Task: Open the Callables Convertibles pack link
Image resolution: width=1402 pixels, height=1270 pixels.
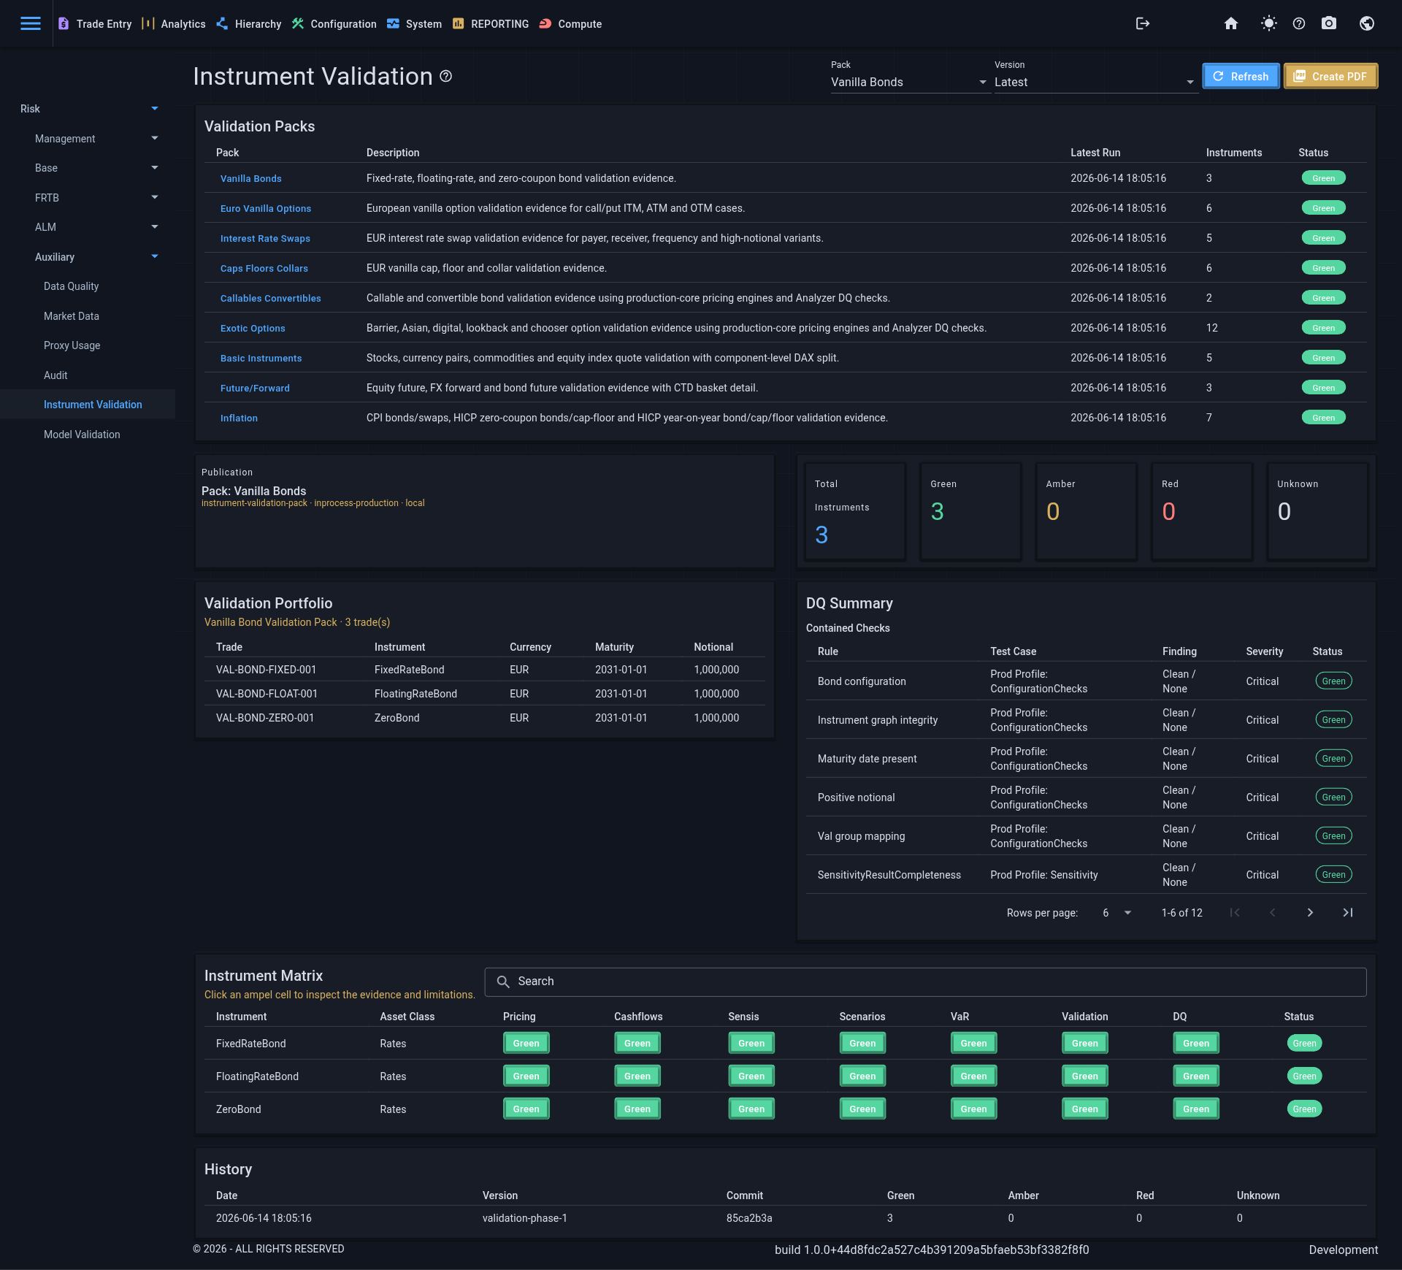Action: click(x=271, y=299)
